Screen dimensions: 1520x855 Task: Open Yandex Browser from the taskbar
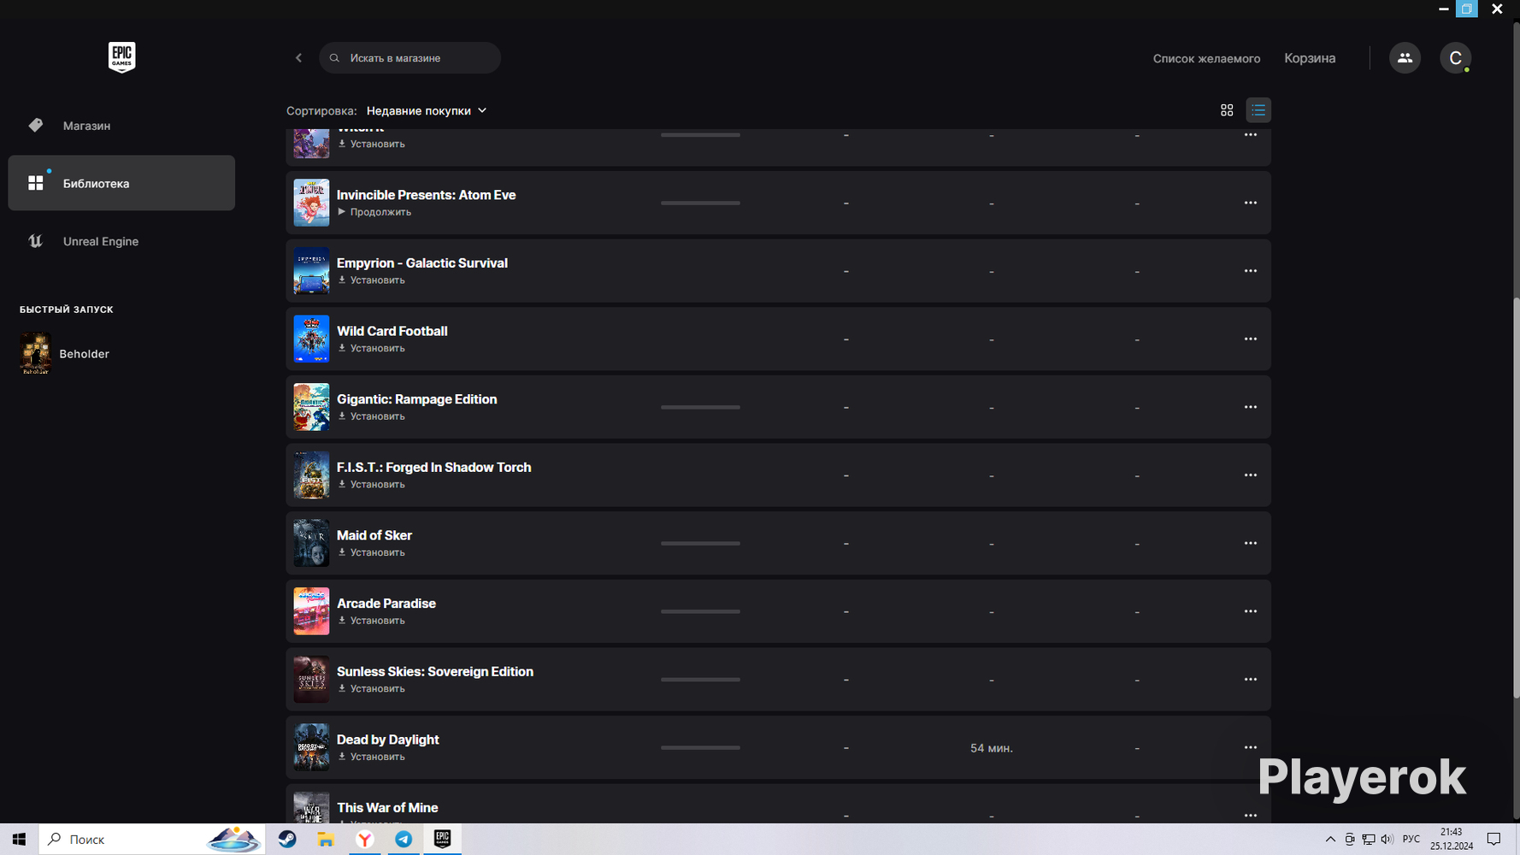point(364,840)
